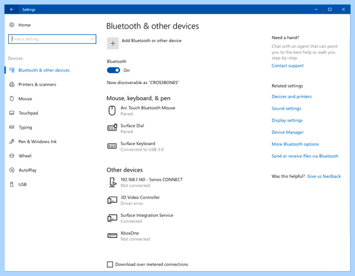
Task: Click the Pen & Windows Ink icon
Action: tap(12, 142)
